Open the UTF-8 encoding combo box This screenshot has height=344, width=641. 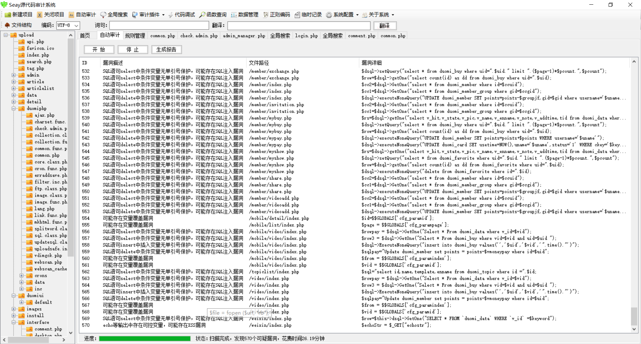pos(68,25)
